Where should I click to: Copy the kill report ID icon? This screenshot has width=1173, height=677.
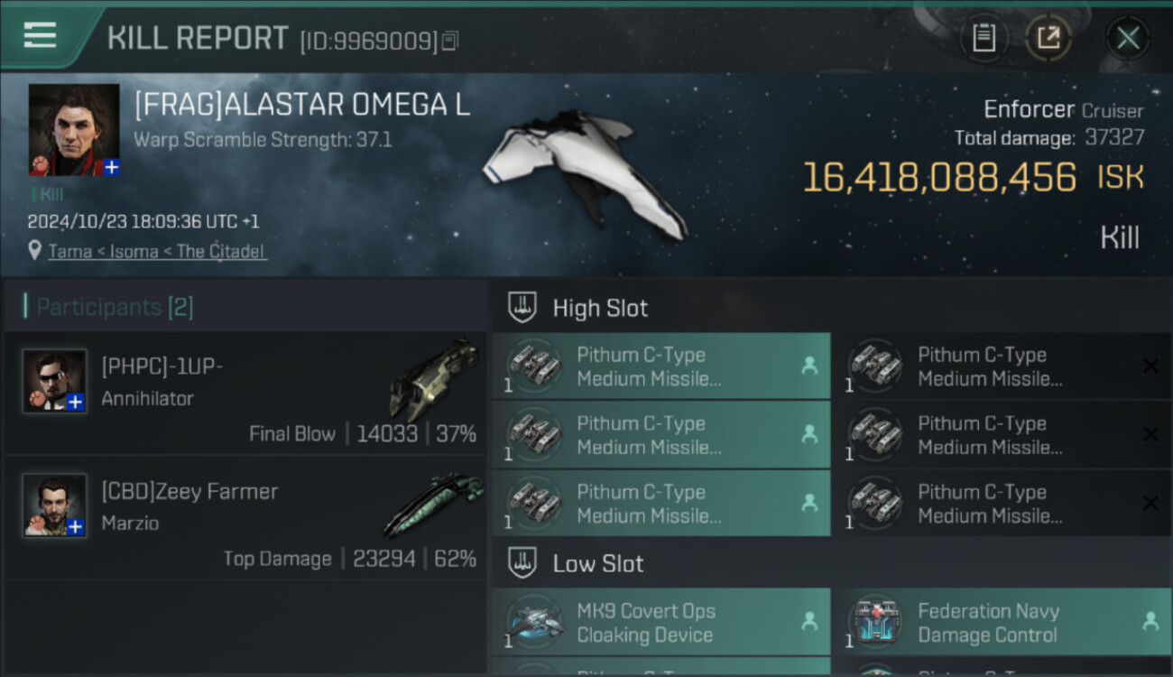pyautogui.click(x=450, y=41)
